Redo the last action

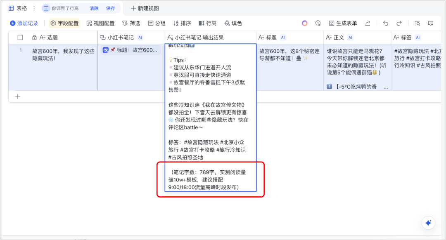(x=399, y=23)
